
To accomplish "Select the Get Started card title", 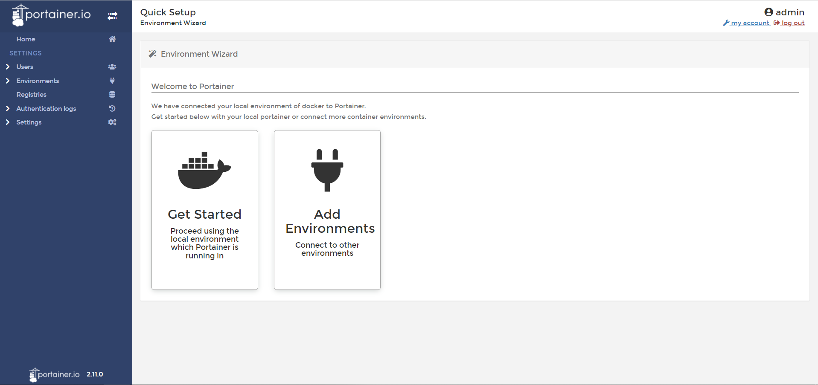I will pos(204,214).
